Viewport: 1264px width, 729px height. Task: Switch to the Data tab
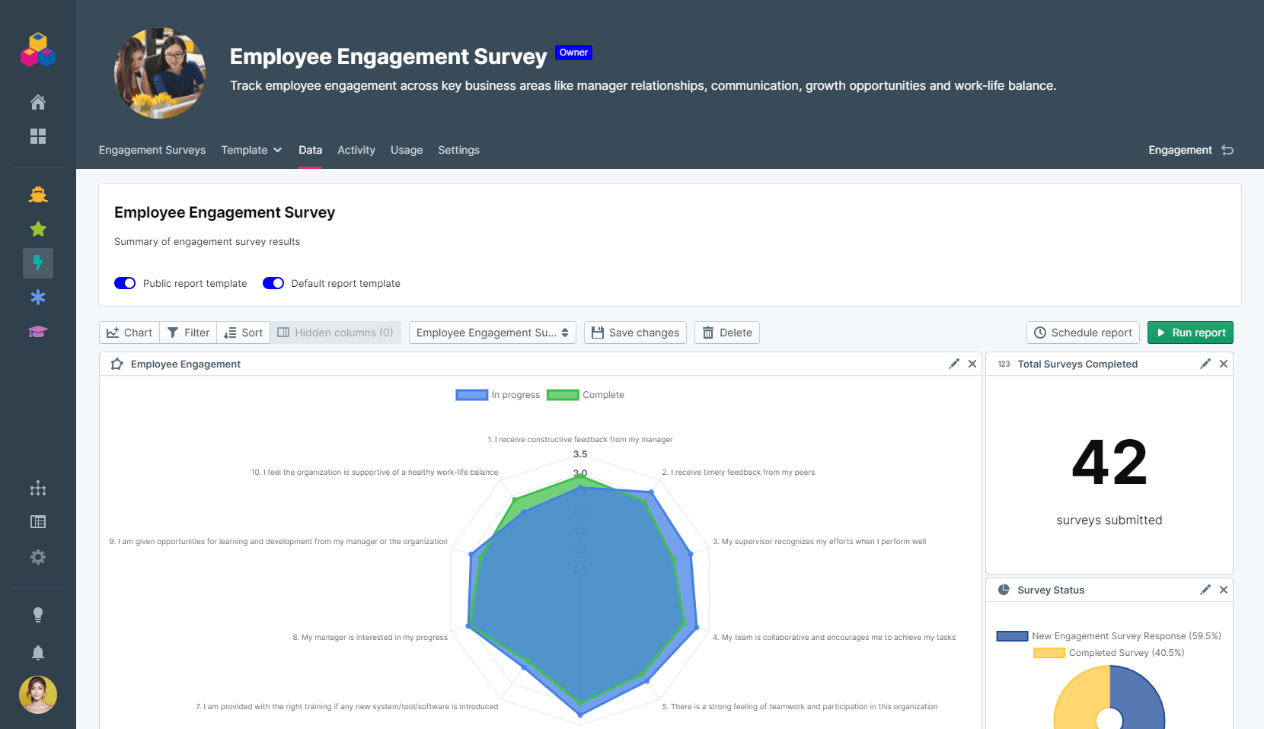(310, 150)
